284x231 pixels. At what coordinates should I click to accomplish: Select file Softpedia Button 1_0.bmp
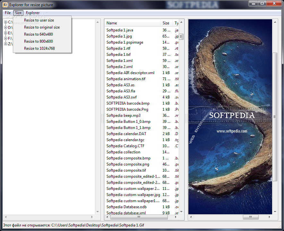[x=128, y=122]
